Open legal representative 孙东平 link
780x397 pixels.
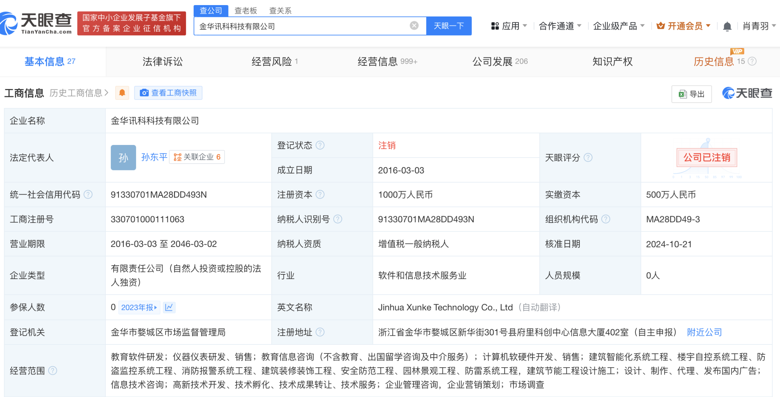coord(154,157)
